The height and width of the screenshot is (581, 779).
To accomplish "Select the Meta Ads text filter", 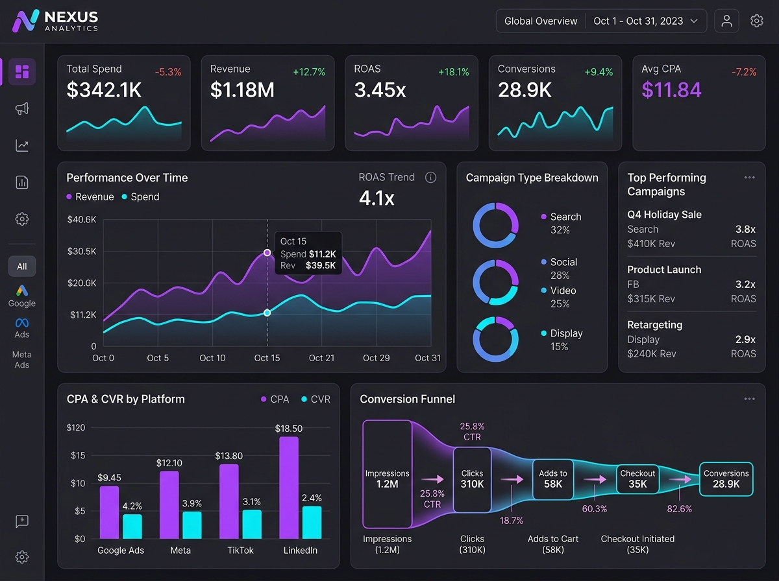I will [22, 360].
